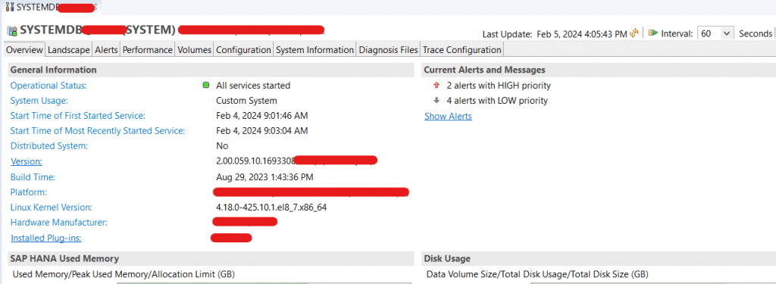Switch to the Landscape tab
Screen dimensions: 776x284
[x=69, y=50]
